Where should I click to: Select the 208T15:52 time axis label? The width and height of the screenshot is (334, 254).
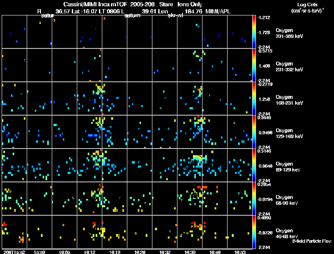point(14,252)
